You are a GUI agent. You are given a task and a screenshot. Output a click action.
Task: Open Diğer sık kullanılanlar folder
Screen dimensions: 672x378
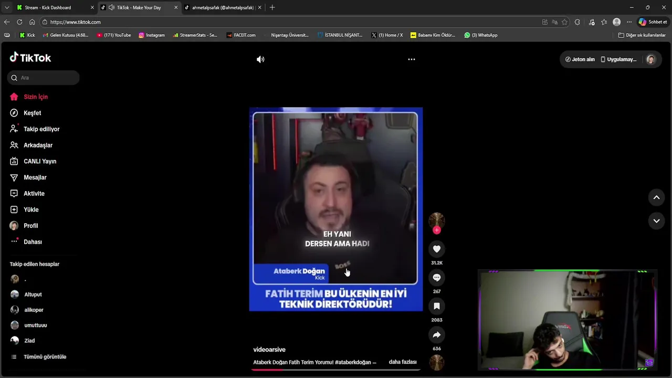pos(642,35)
